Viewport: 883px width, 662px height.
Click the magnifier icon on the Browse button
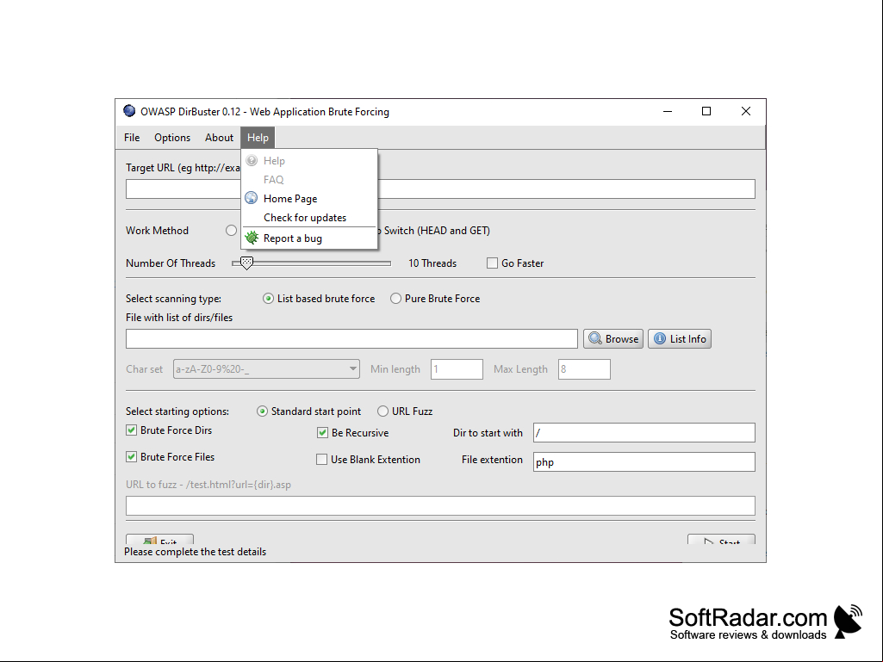(595, 339)
